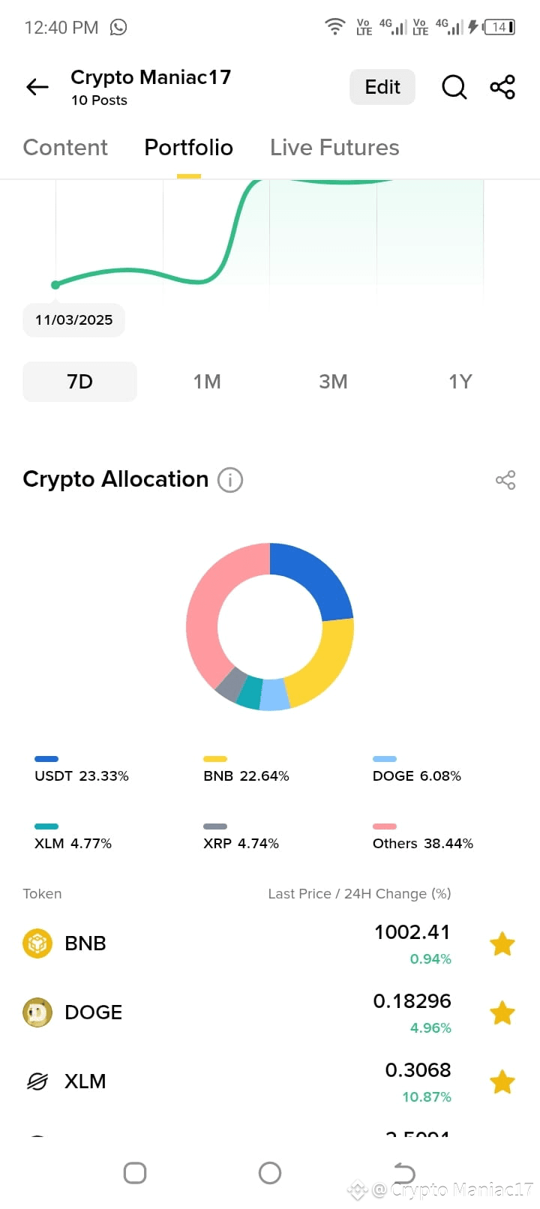
Task: Open the Live Futures tab
Action: point(334,148)
